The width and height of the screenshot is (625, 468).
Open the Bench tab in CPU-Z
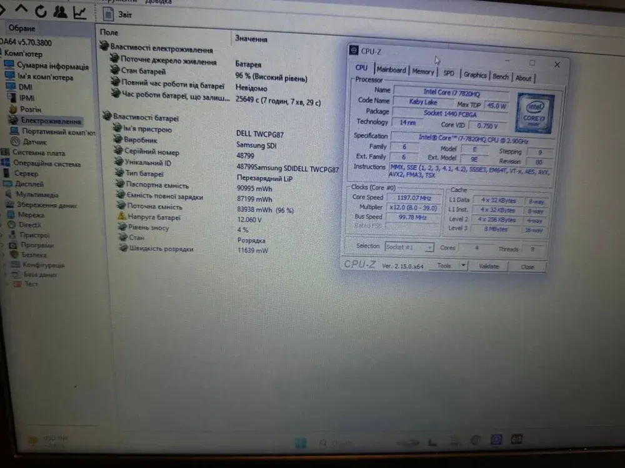pyautogui.click(x=501, y=76)
